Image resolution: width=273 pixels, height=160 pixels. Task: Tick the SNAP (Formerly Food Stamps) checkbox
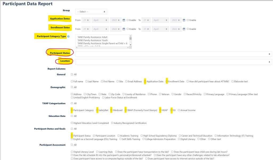click(126, 110)
